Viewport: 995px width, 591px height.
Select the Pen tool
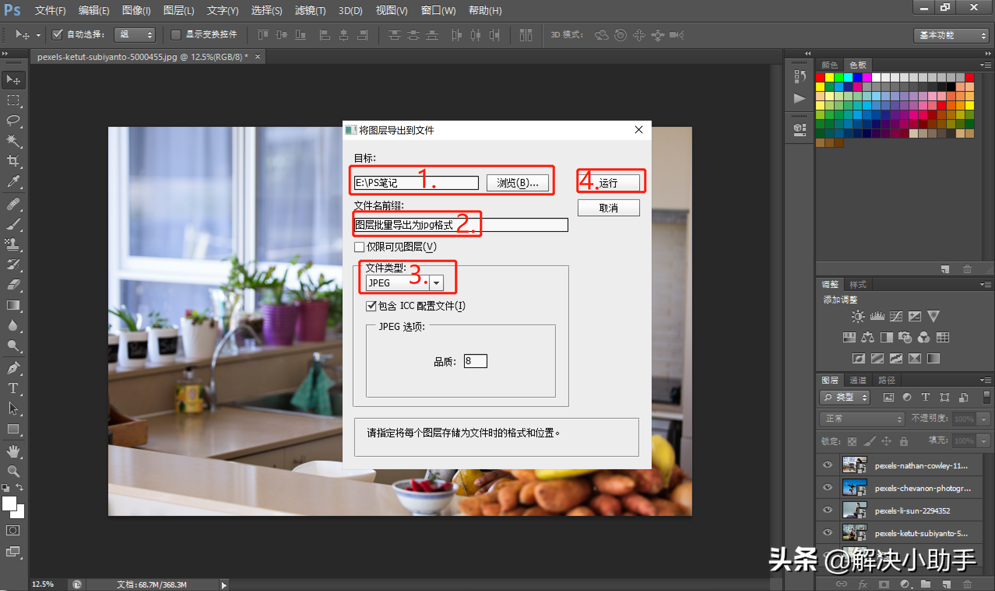tap(14, 368)
